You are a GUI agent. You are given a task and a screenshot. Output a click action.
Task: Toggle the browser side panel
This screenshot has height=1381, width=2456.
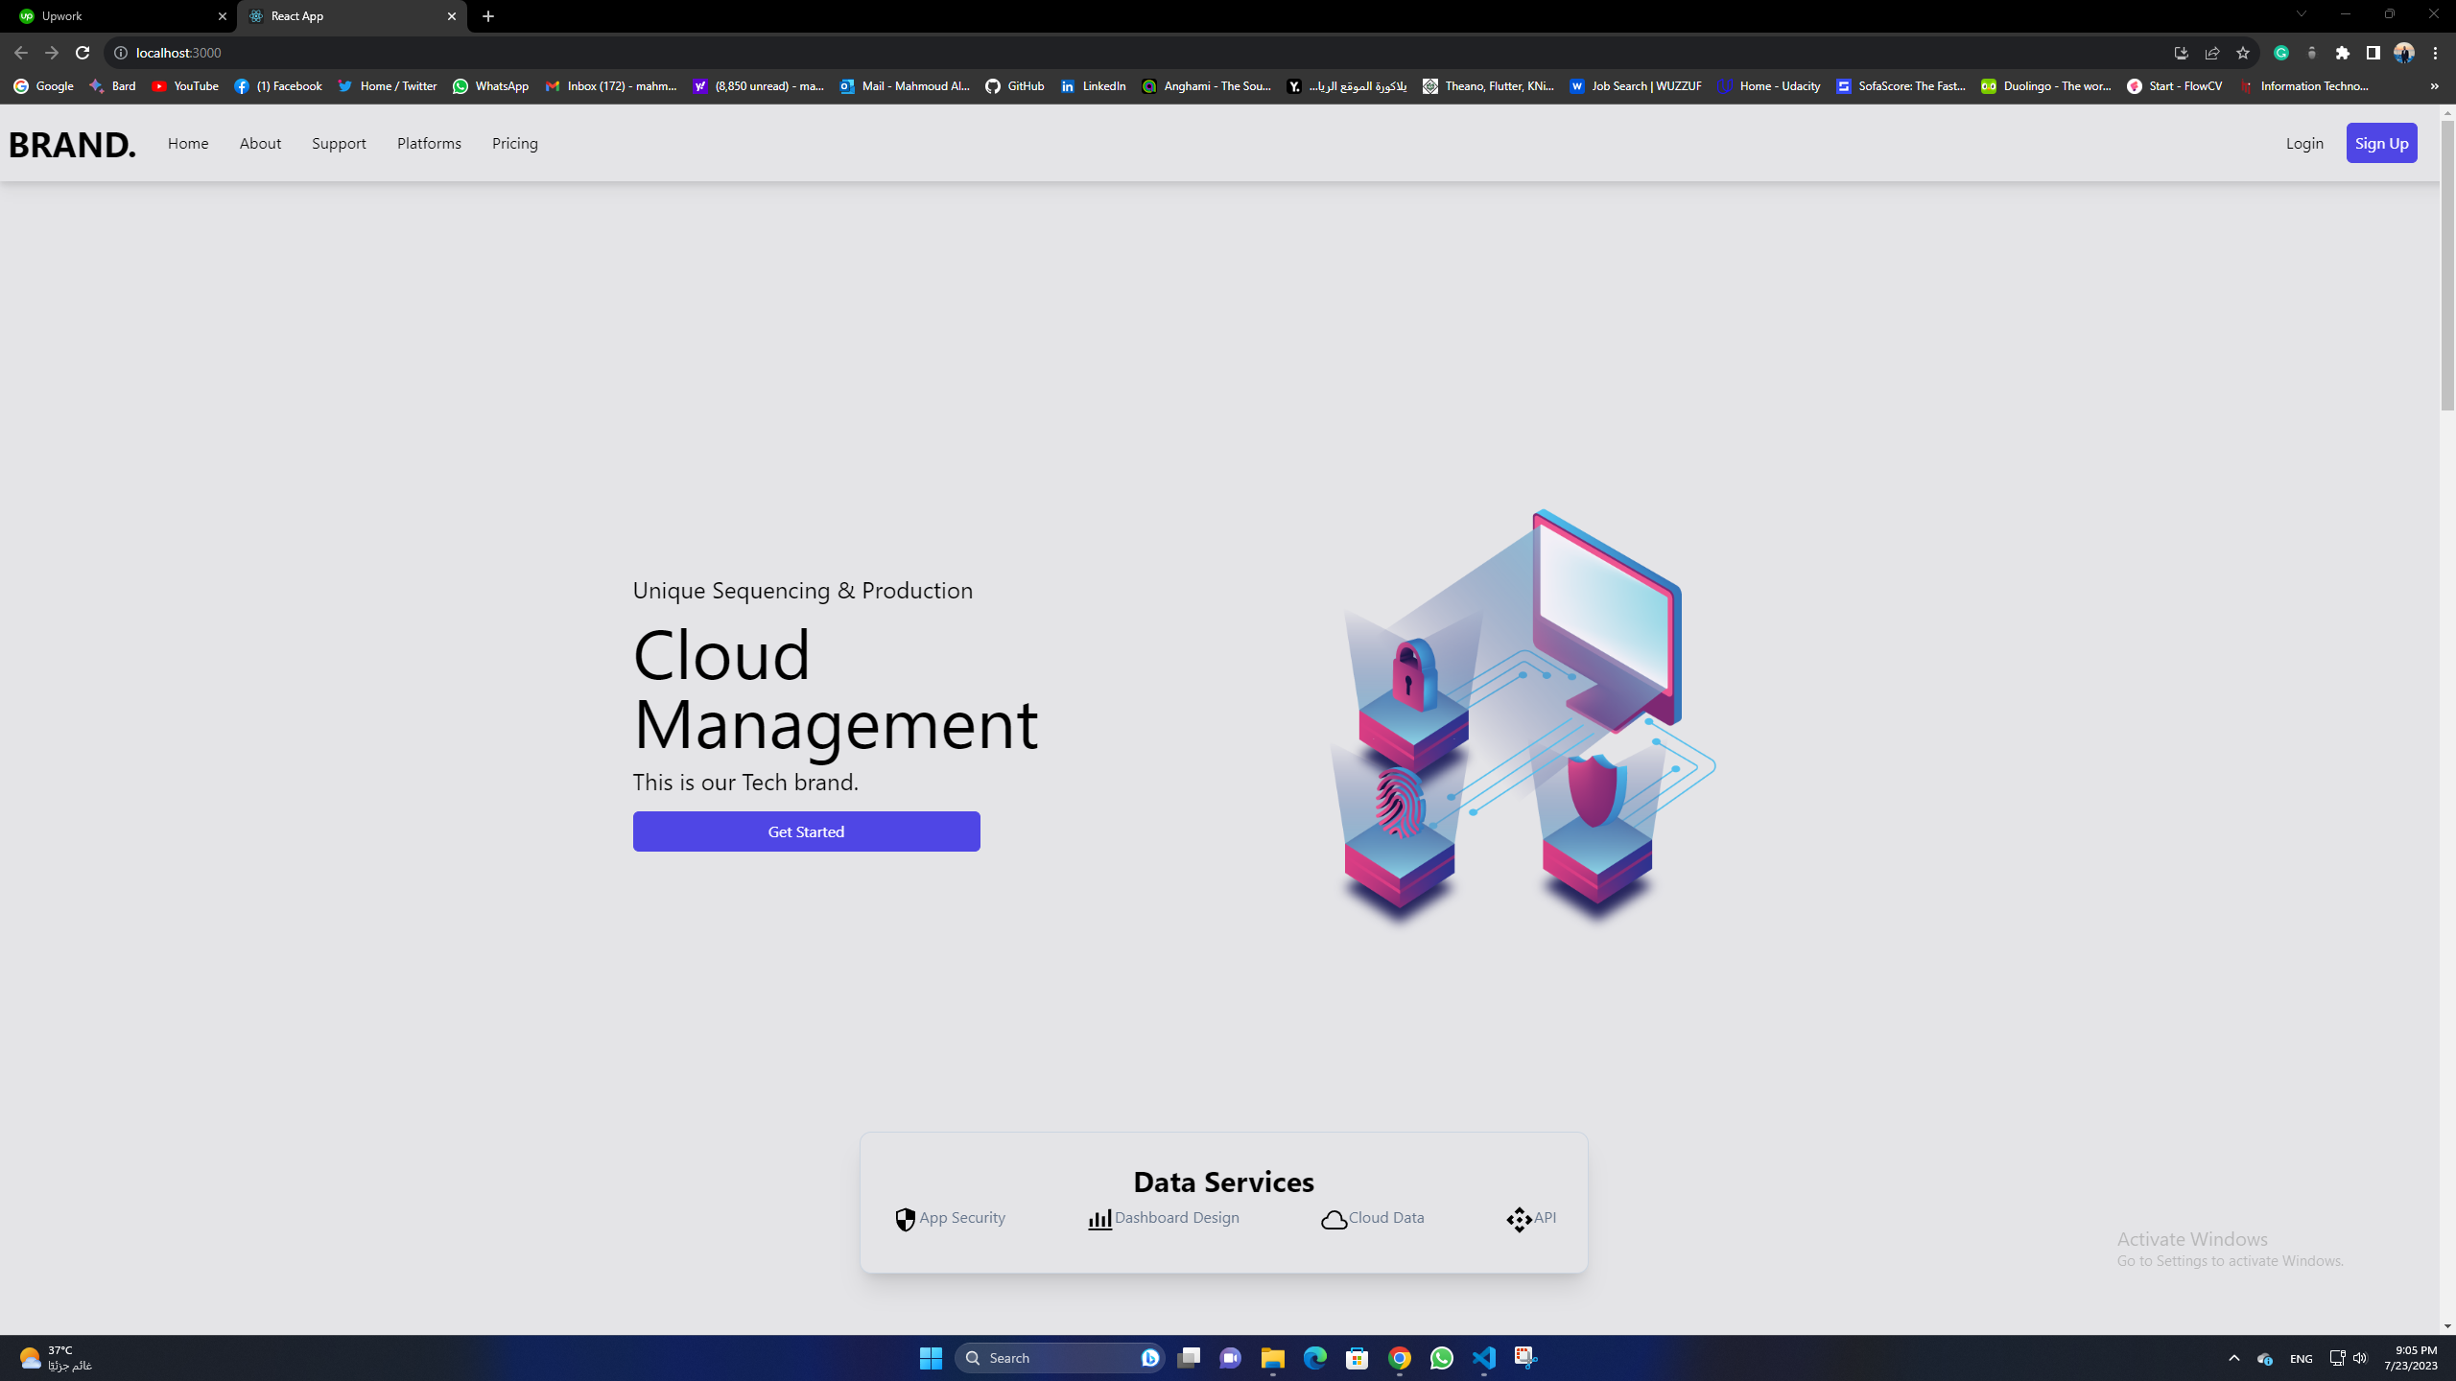point(2373,53)
